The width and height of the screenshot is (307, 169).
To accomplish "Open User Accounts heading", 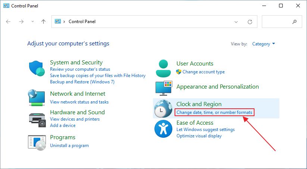I will (x=195, y=64).
